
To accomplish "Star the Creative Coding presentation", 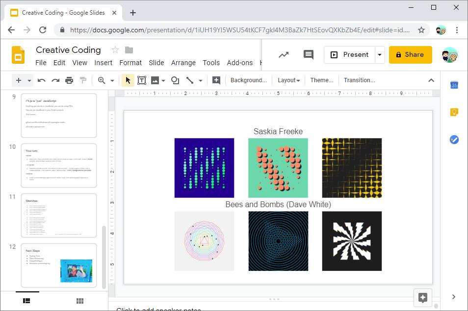I will [x=115, y=50].
